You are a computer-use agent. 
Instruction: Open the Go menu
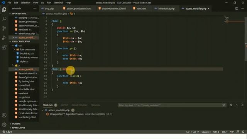(42, 3)
